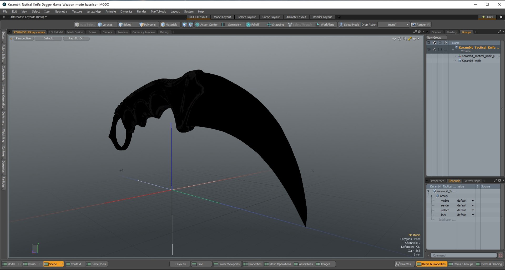
Task: Toggle select checkbox in Karambit group row
Action: [x=440, y=49]
